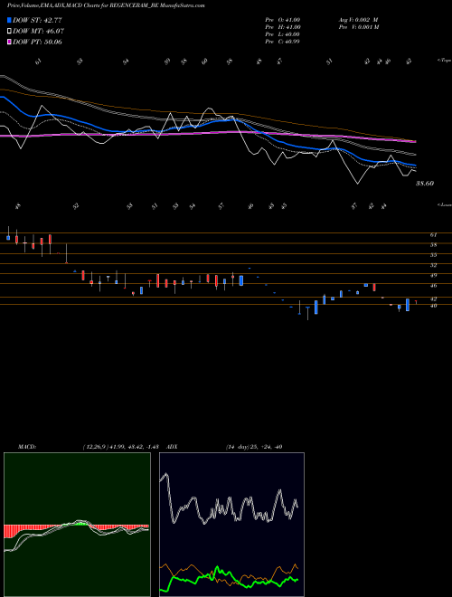Click the 'Pre C: 40.99' close value
The image size is (452, 597).
[x=282, y=42]
